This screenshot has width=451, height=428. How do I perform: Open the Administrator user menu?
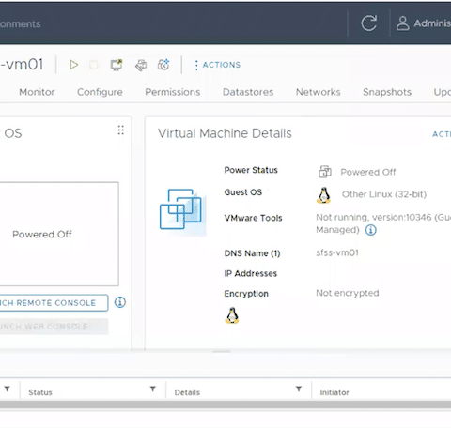pos(424,23)
